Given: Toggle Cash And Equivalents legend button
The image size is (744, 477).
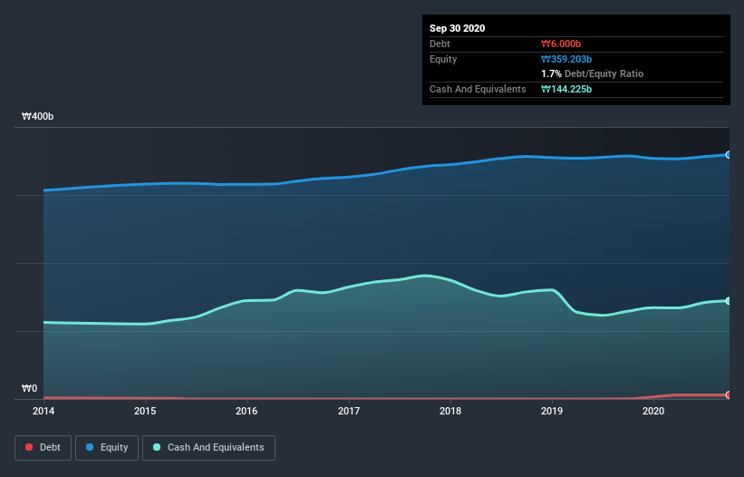Looking at the screenshot, I should coord(208,448).
